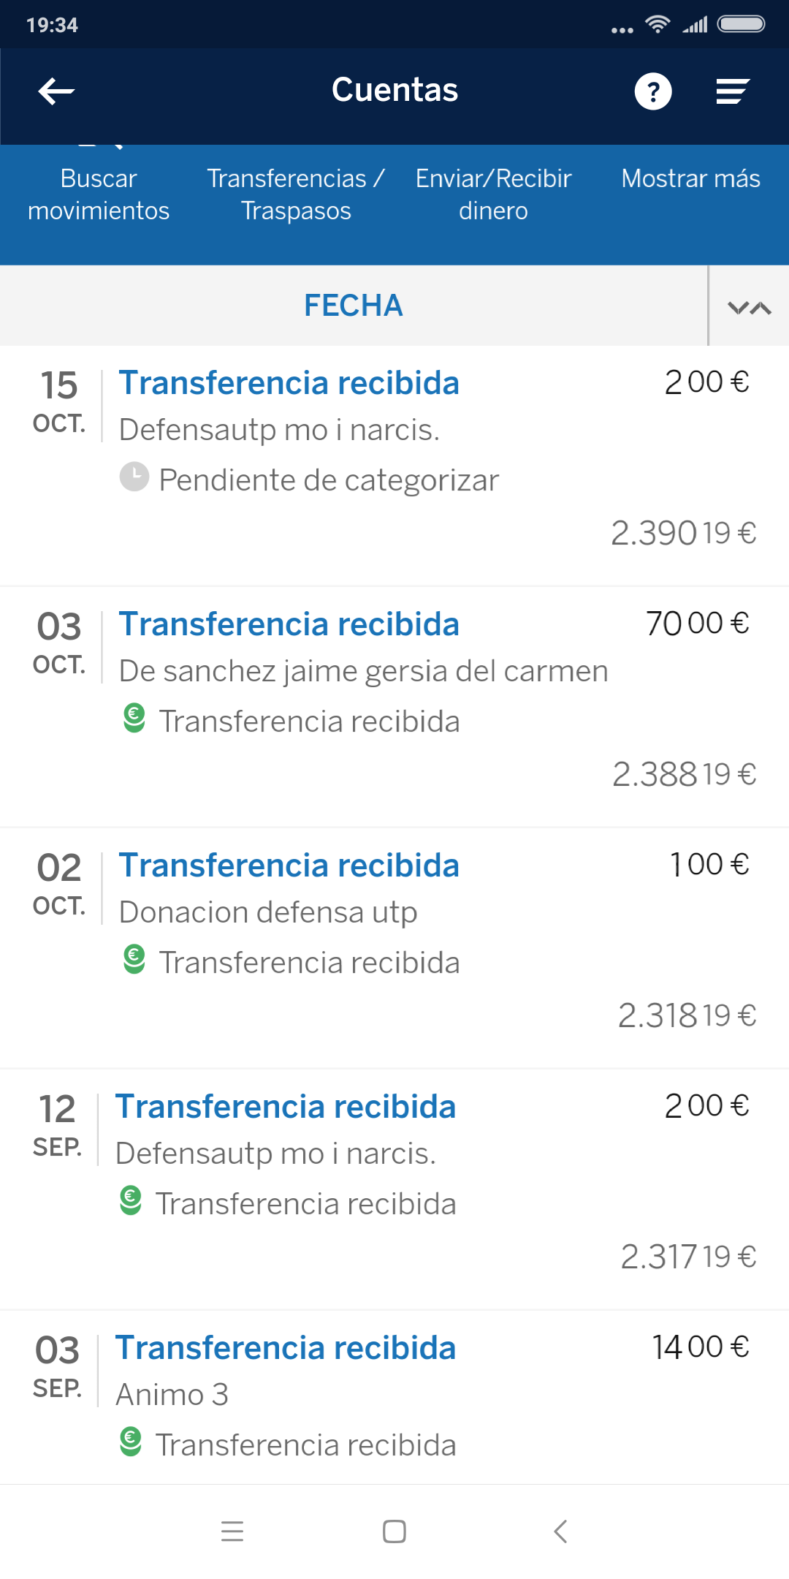Tap green coin icon on Animo 3 transfer
Screen dimensions: 789x1579
coord(131,1442)
